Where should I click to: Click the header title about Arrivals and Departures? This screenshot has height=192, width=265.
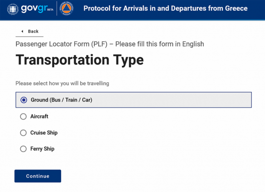coord(165,8)
